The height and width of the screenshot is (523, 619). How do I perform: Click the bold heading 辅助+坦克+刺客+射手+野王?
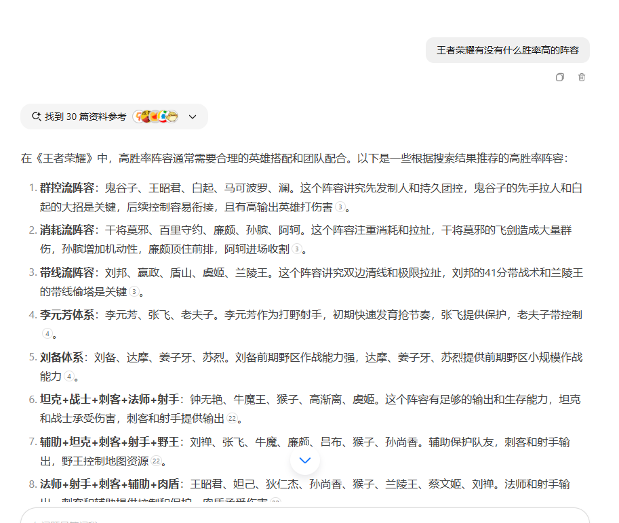[x=109, y=442]
